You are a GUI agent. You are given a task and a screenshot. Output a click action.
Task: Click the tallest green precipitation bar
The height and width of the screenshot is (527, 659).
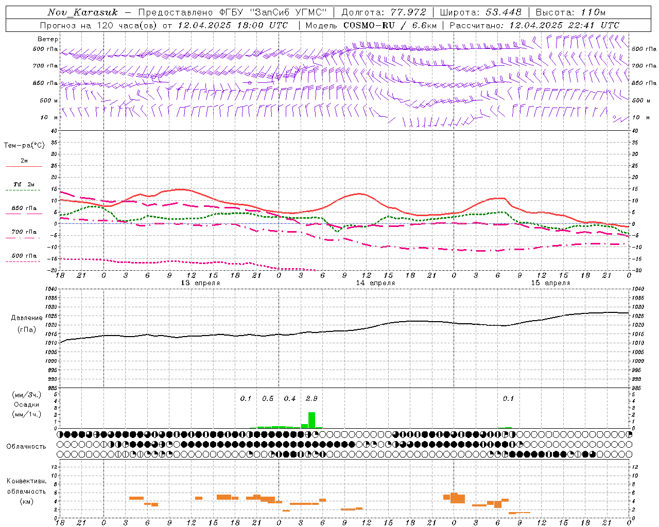coord(311,420)
